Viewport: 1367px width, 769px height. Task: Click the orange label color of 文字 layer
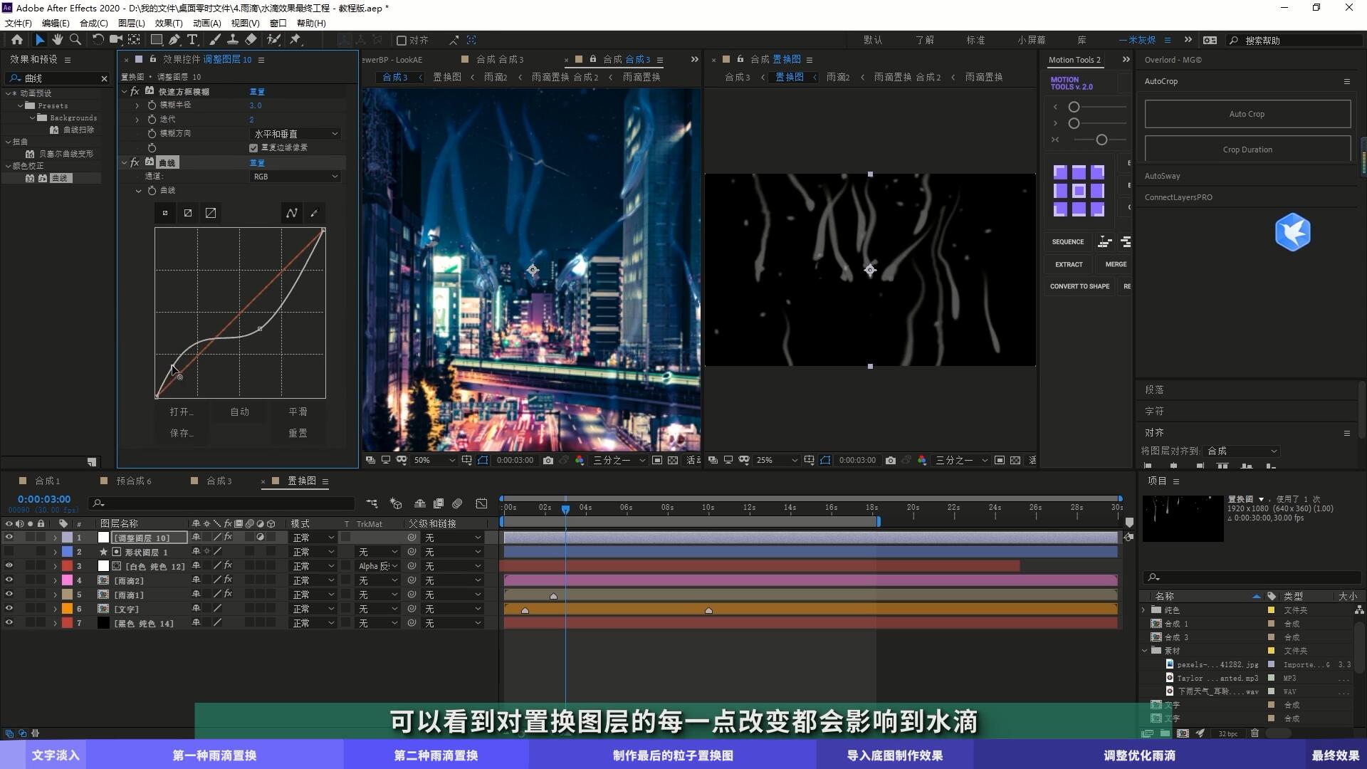(x=67, y=609)
